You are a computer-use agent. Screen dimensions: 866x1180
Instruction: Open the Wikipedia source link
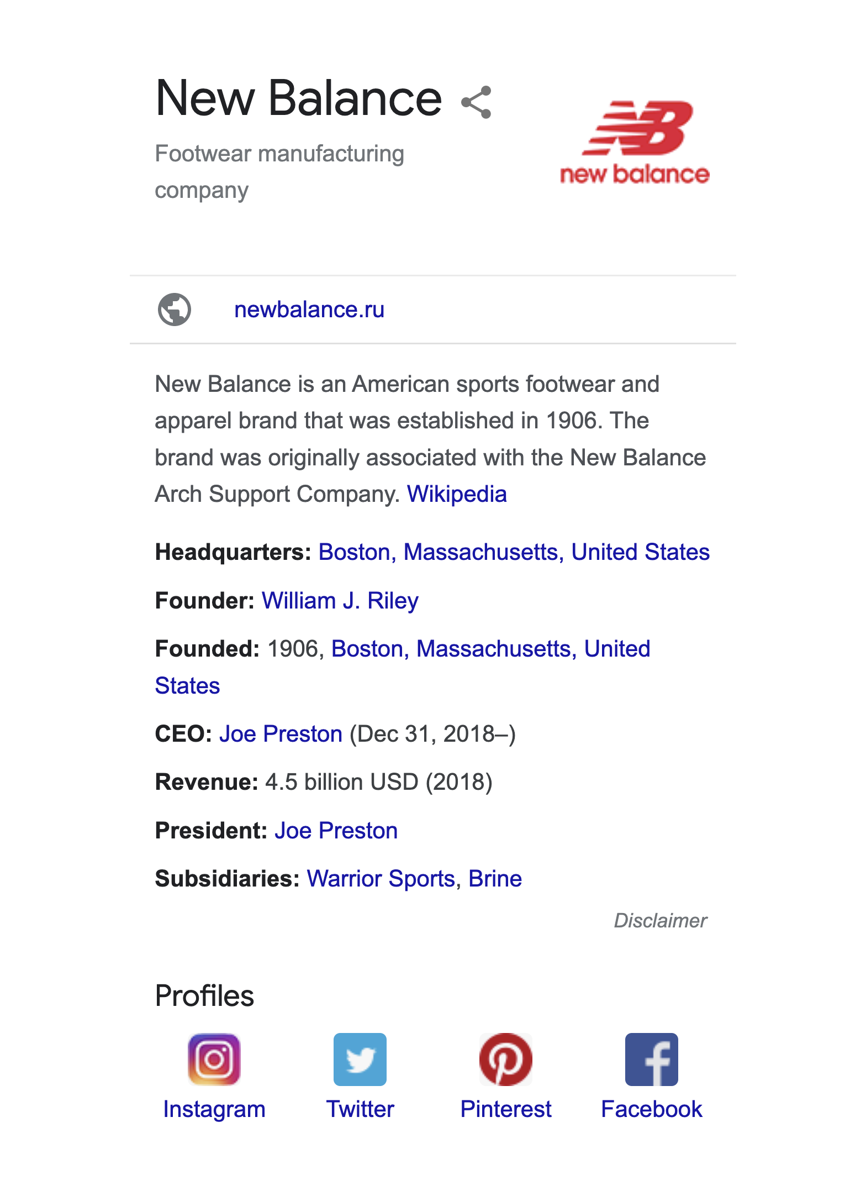pos(457,494)
